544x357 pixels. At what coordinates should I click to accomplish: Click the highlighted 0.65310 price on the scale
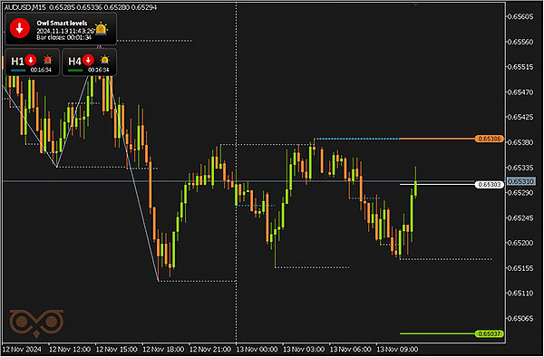click(x=520, y=181)
